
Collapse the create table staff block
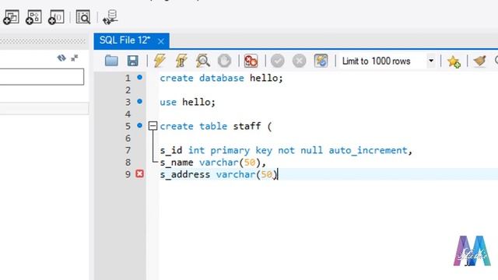coord(153,126)
